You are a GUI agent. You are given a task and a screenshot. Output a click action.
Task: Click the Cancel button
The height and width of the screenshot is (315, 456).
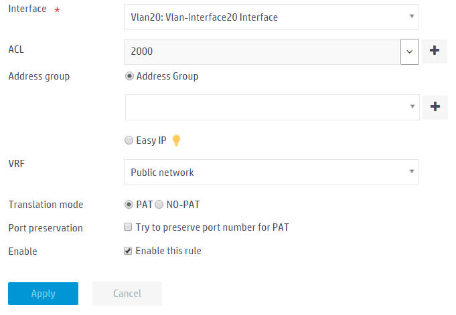(127, 294)
